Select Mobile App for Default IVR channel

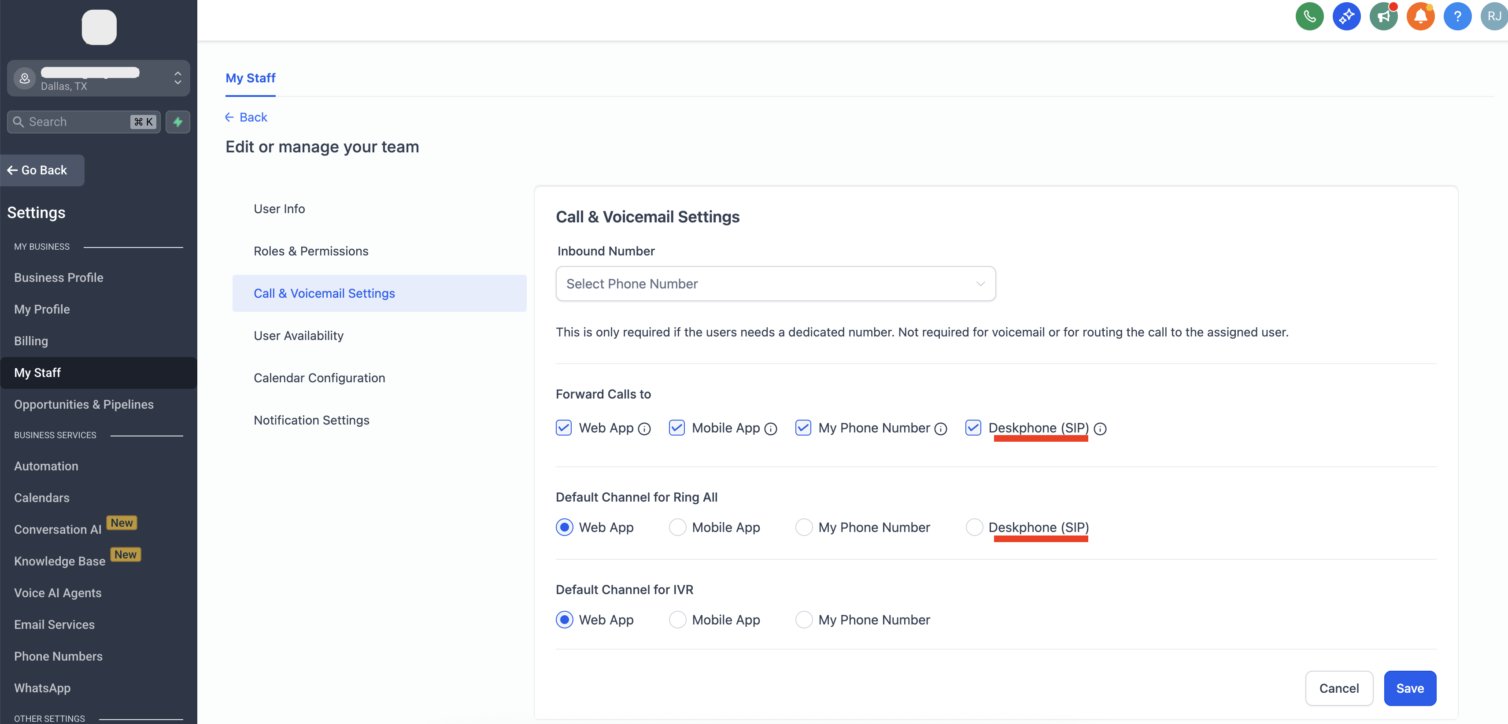pos(677,620)
